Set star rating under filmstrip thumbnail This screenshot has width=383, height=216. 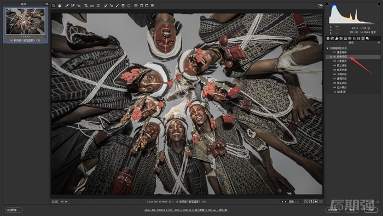coord(25,37)
